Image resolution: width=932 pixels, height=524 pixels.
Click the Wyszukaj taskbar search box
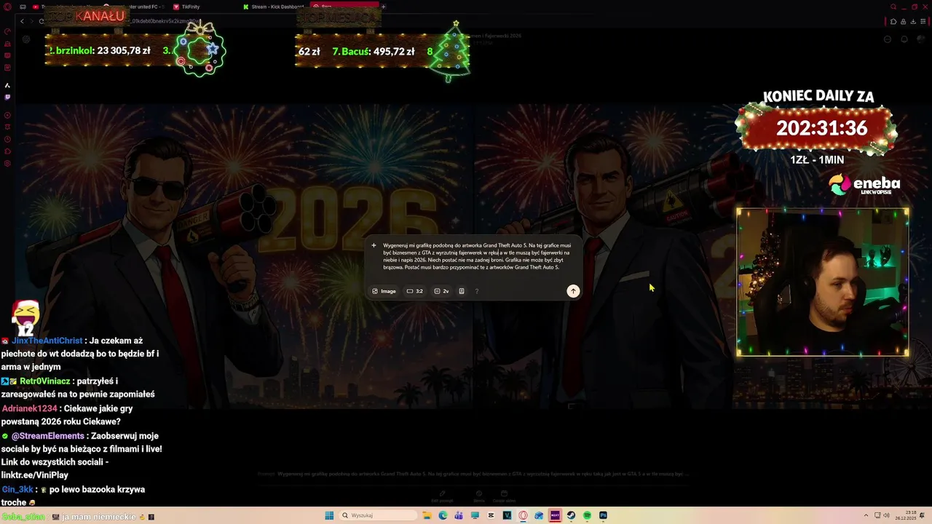[x=377, y=515]
